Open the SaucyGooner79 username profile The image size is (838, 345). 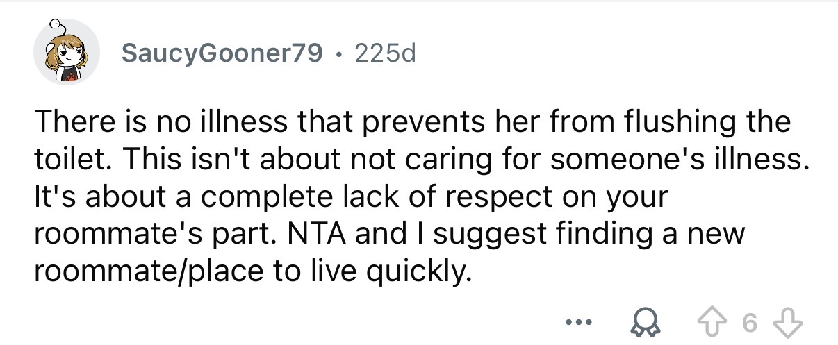click(222, 52)
